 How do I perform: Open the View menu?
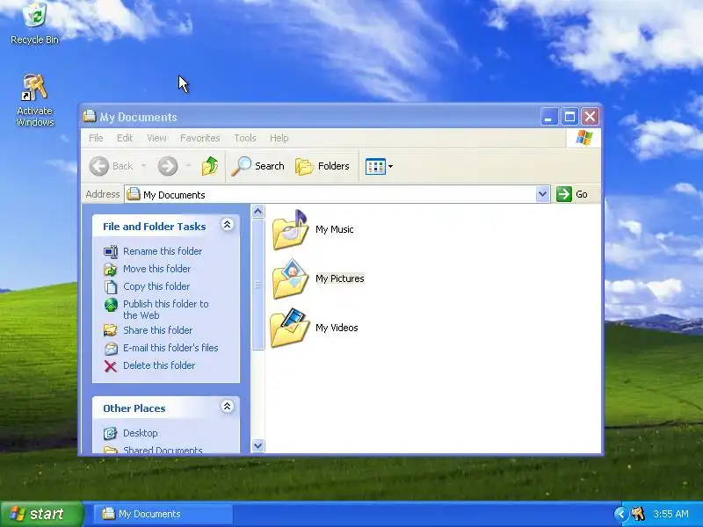157,138
